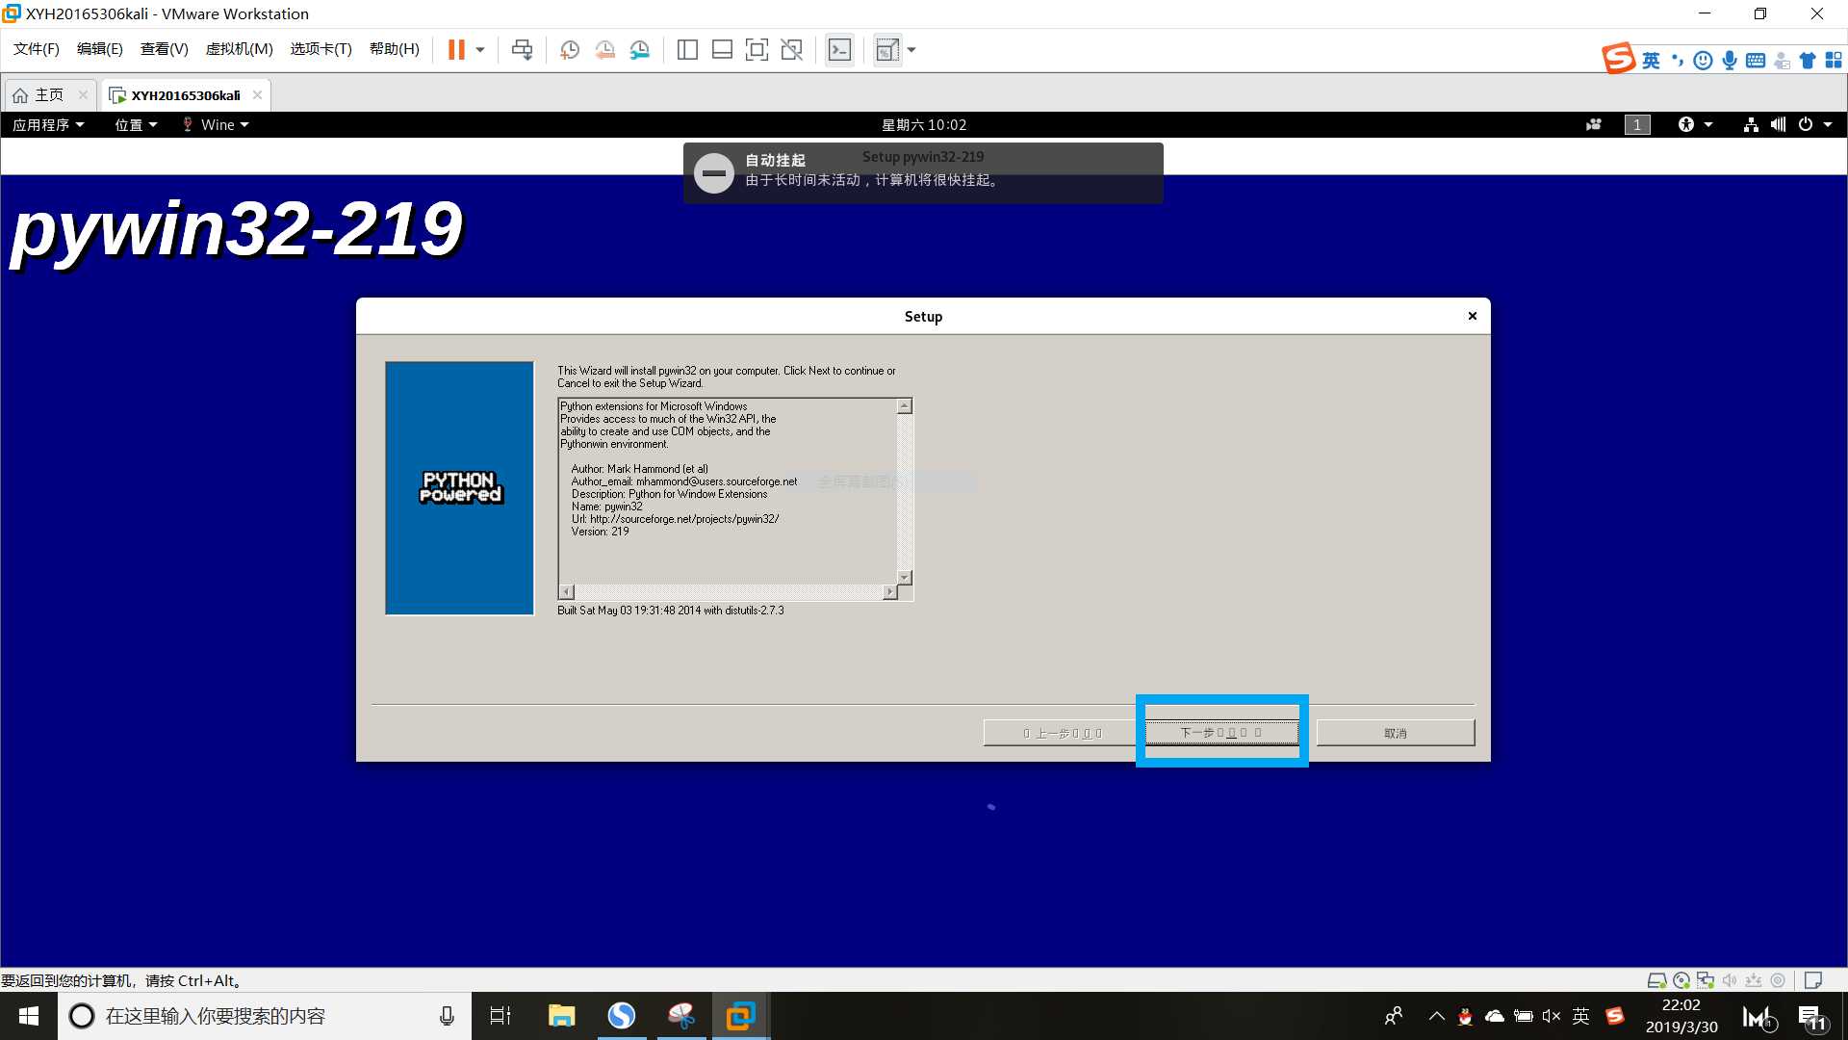Click Sogou voice input microphone icon

tap(1730, 61)
